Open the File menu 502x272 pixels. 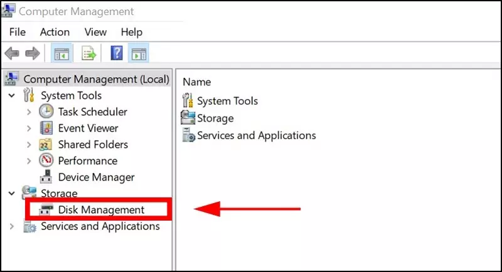click(18, 32)
